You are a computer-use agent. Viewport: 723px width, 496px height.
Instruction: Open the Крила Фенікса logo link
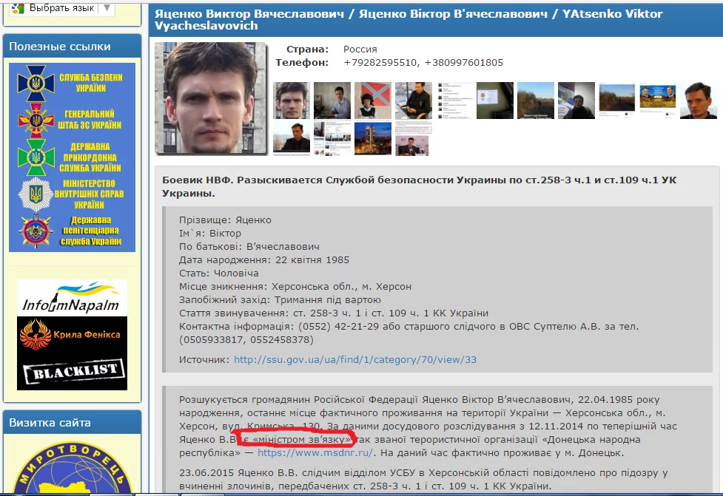point(72,335)
